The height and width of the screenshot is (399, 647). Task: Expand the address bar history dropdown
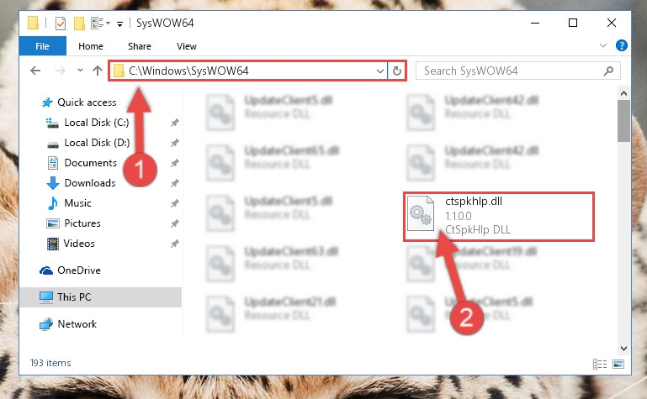(380, 71)
